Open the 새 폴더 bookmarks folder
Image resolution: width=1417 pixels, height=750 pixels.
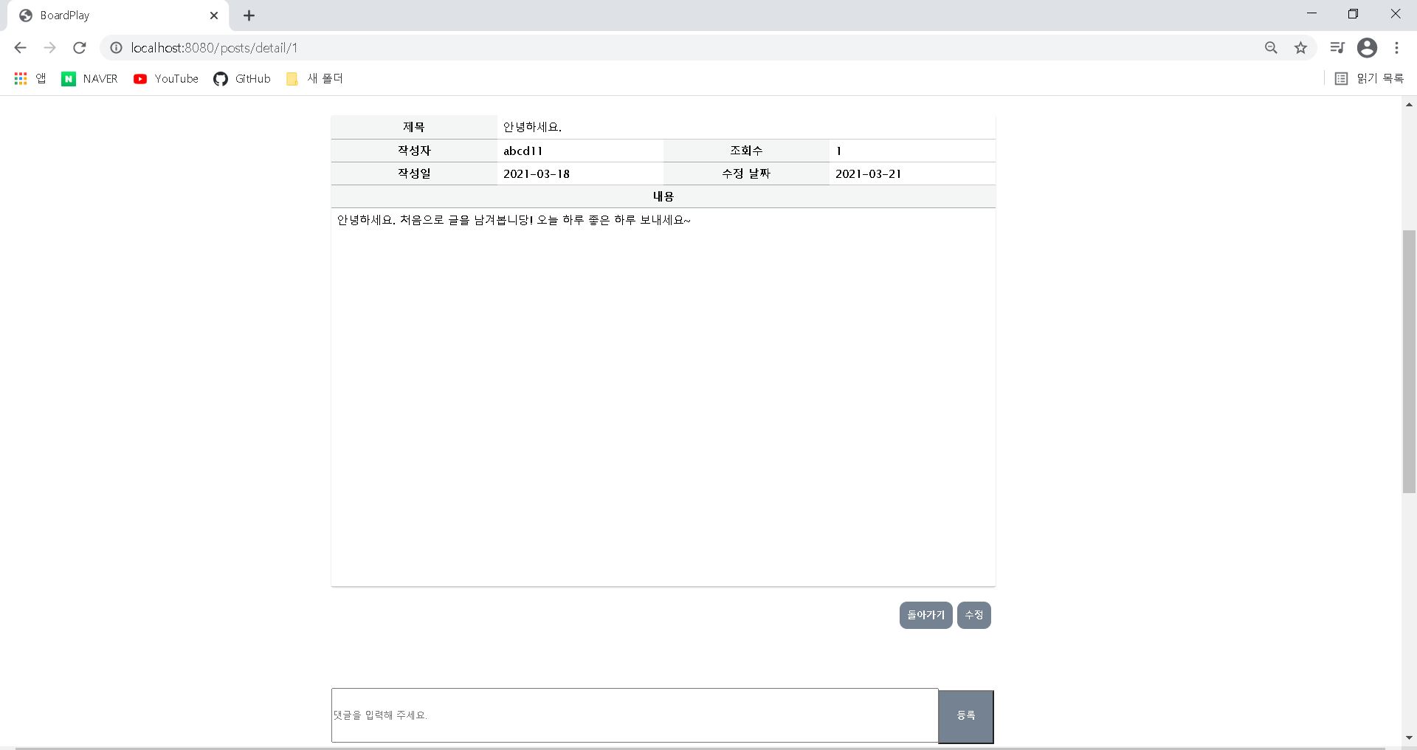click(x=314, y=78)
